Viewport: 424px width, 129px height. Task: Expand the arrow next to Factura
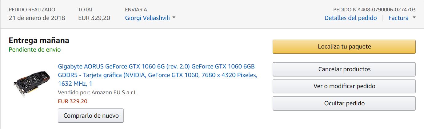[x=414, y=18]
